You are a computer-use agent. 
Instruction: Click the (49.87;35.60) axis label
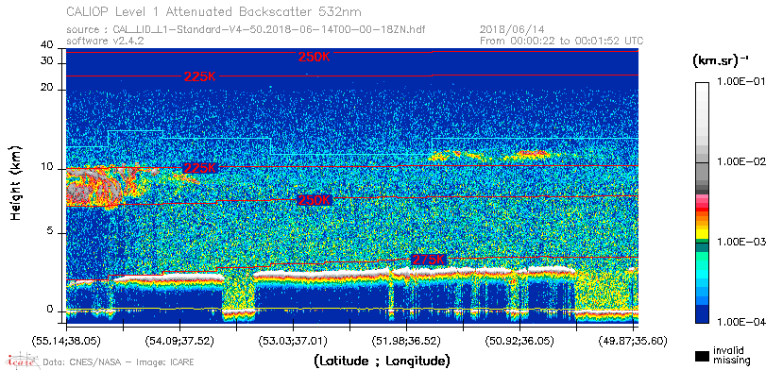point(633,341)
